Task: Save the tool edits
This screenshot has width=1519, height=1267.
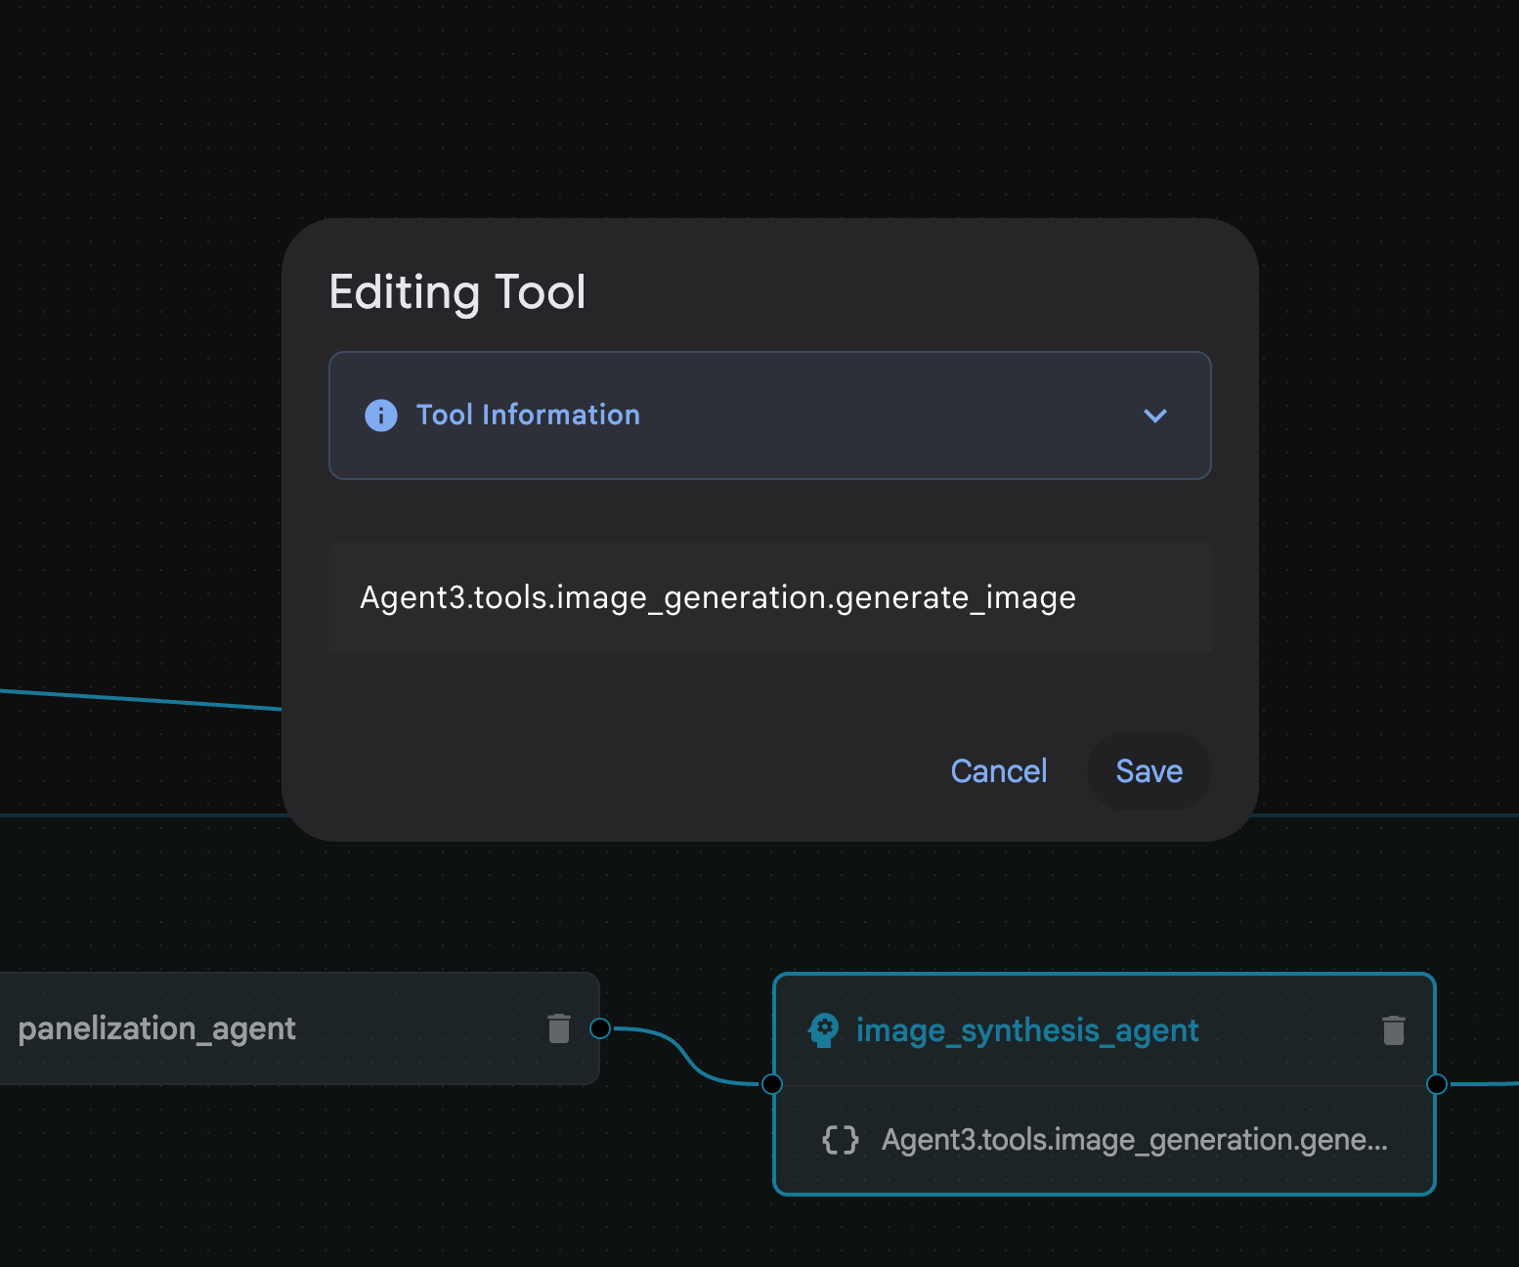Action: pos(1149,771)
